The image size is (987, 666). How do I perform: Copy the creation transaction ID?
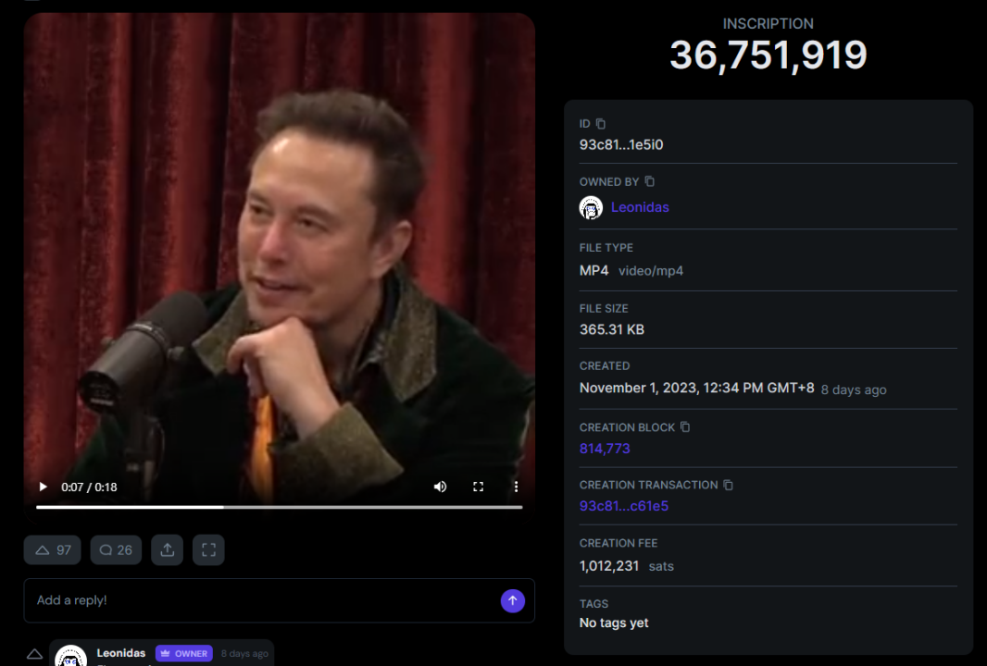[729, 485]
